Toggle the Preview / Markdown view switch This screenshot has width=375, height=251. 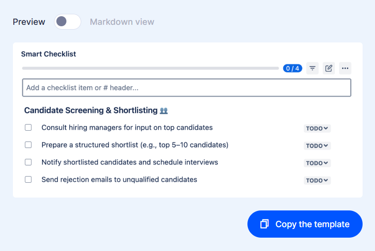tap(67, 22)
